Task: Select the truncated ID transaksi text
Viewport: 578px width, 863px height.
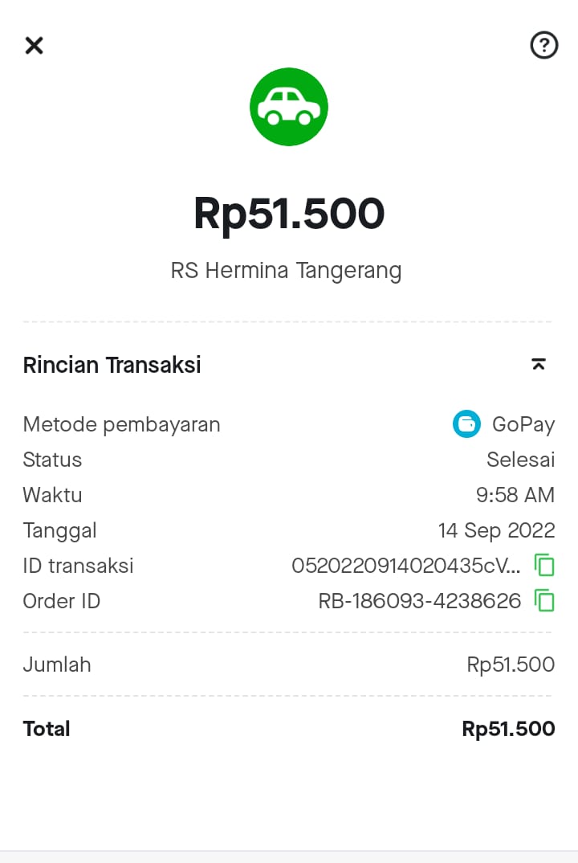Action: [405, 566]
